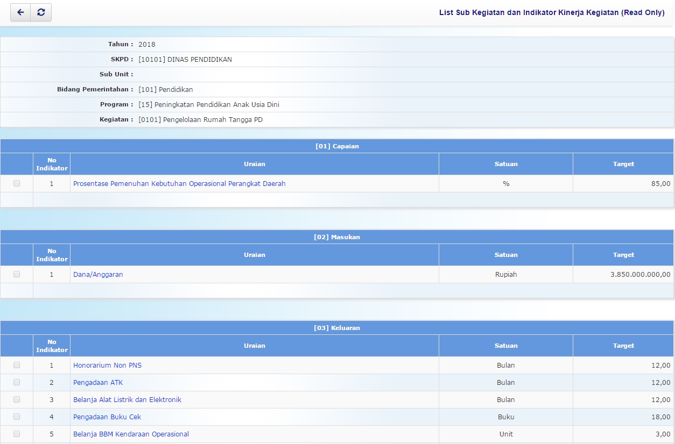Select checkbox for Honorarium Non PNS
The width and height of the screenshot is (675, 444).
pos(17,365)
